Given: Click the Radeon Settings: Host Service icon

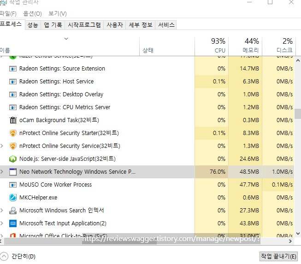Looking at the screenshot, I should [13, 82].
